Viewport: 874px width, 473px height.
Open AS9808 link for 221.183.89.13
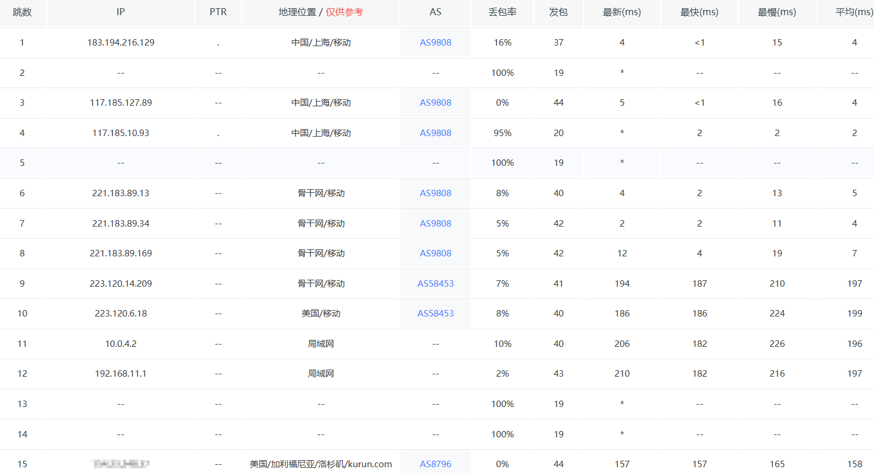tap(436, 193)
